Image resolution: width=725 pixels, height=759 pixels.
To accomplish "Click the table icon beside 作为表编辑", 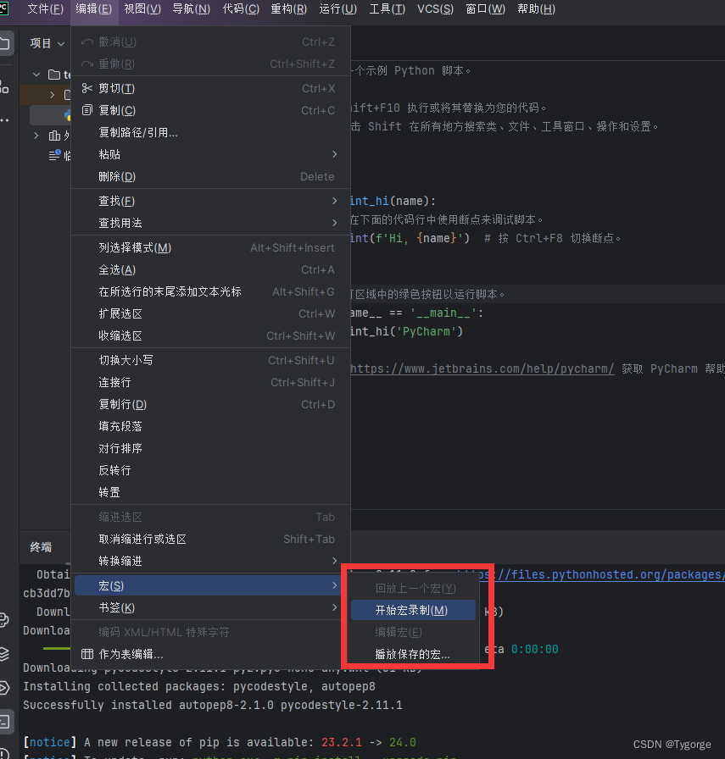I will click(x=87, y=654).
